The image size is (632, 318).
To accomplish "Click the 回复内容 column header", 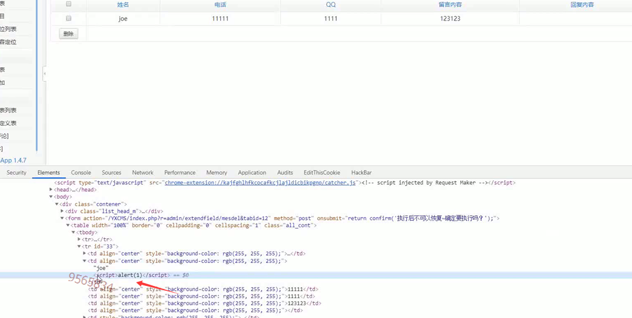I will click(x=582, y=5).
